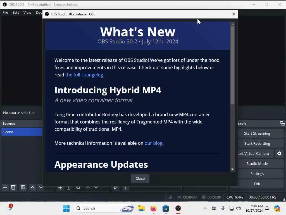Add a new scene with the plus icon
This screenshot has height=215, width=286.
(5, 187)
